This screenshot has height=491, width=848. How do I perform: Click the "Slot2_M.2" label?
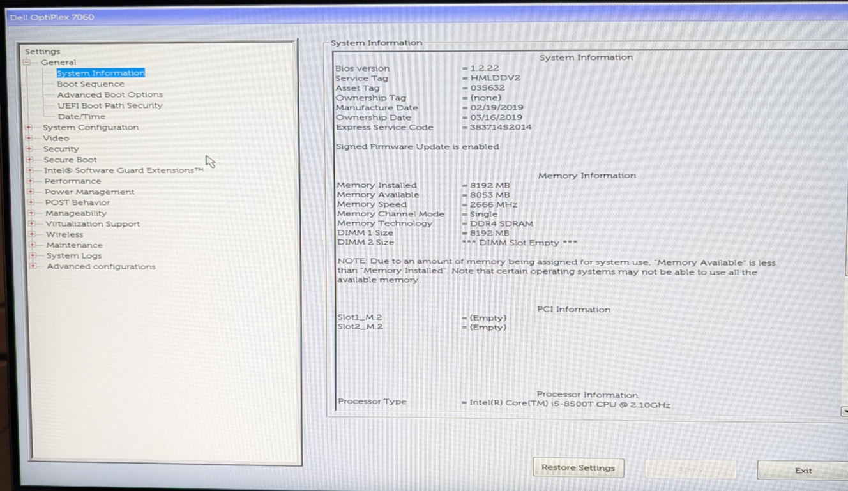360,327
